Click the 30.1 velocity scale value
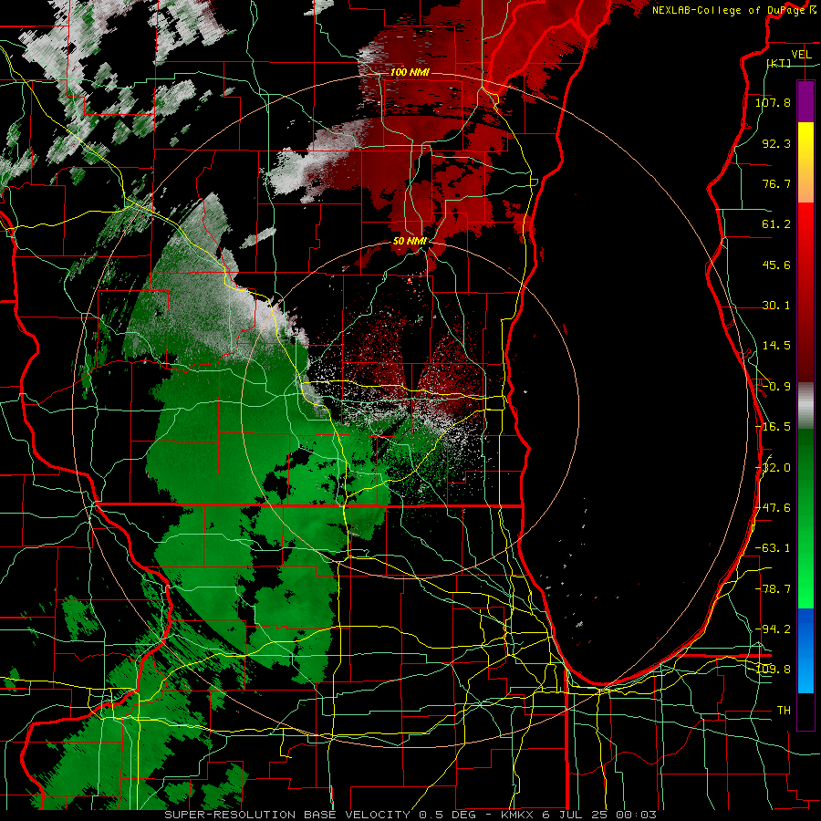The image size is (821, 821). (x=776, y=306)
